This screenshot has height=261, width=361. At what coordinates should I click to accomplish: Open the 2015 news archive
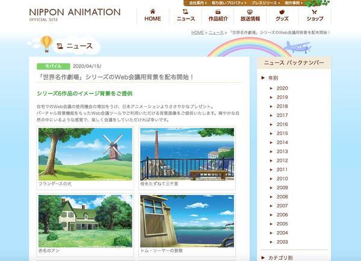coord(282,133)
